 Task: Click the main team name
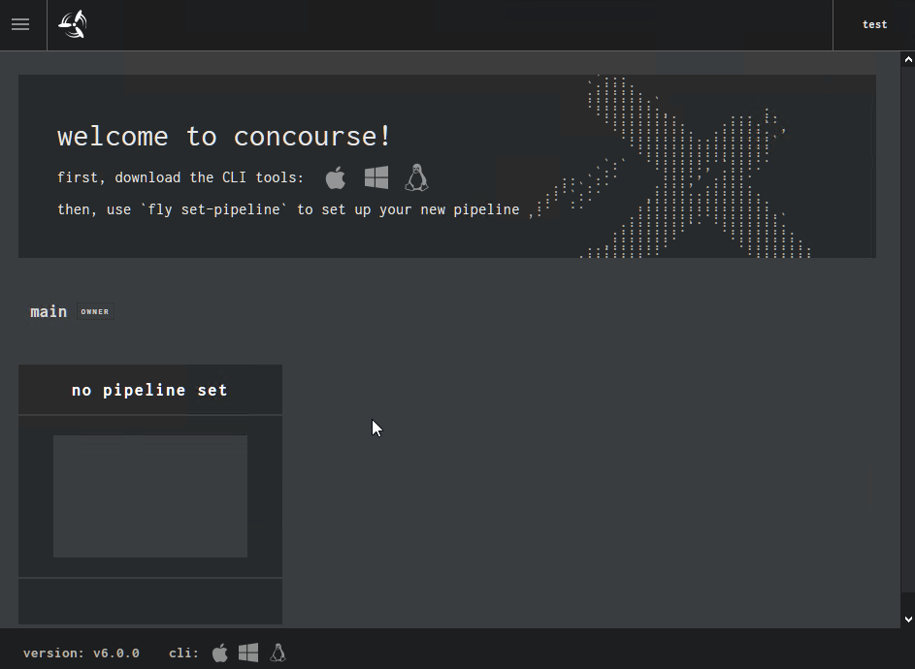[49, 311]
